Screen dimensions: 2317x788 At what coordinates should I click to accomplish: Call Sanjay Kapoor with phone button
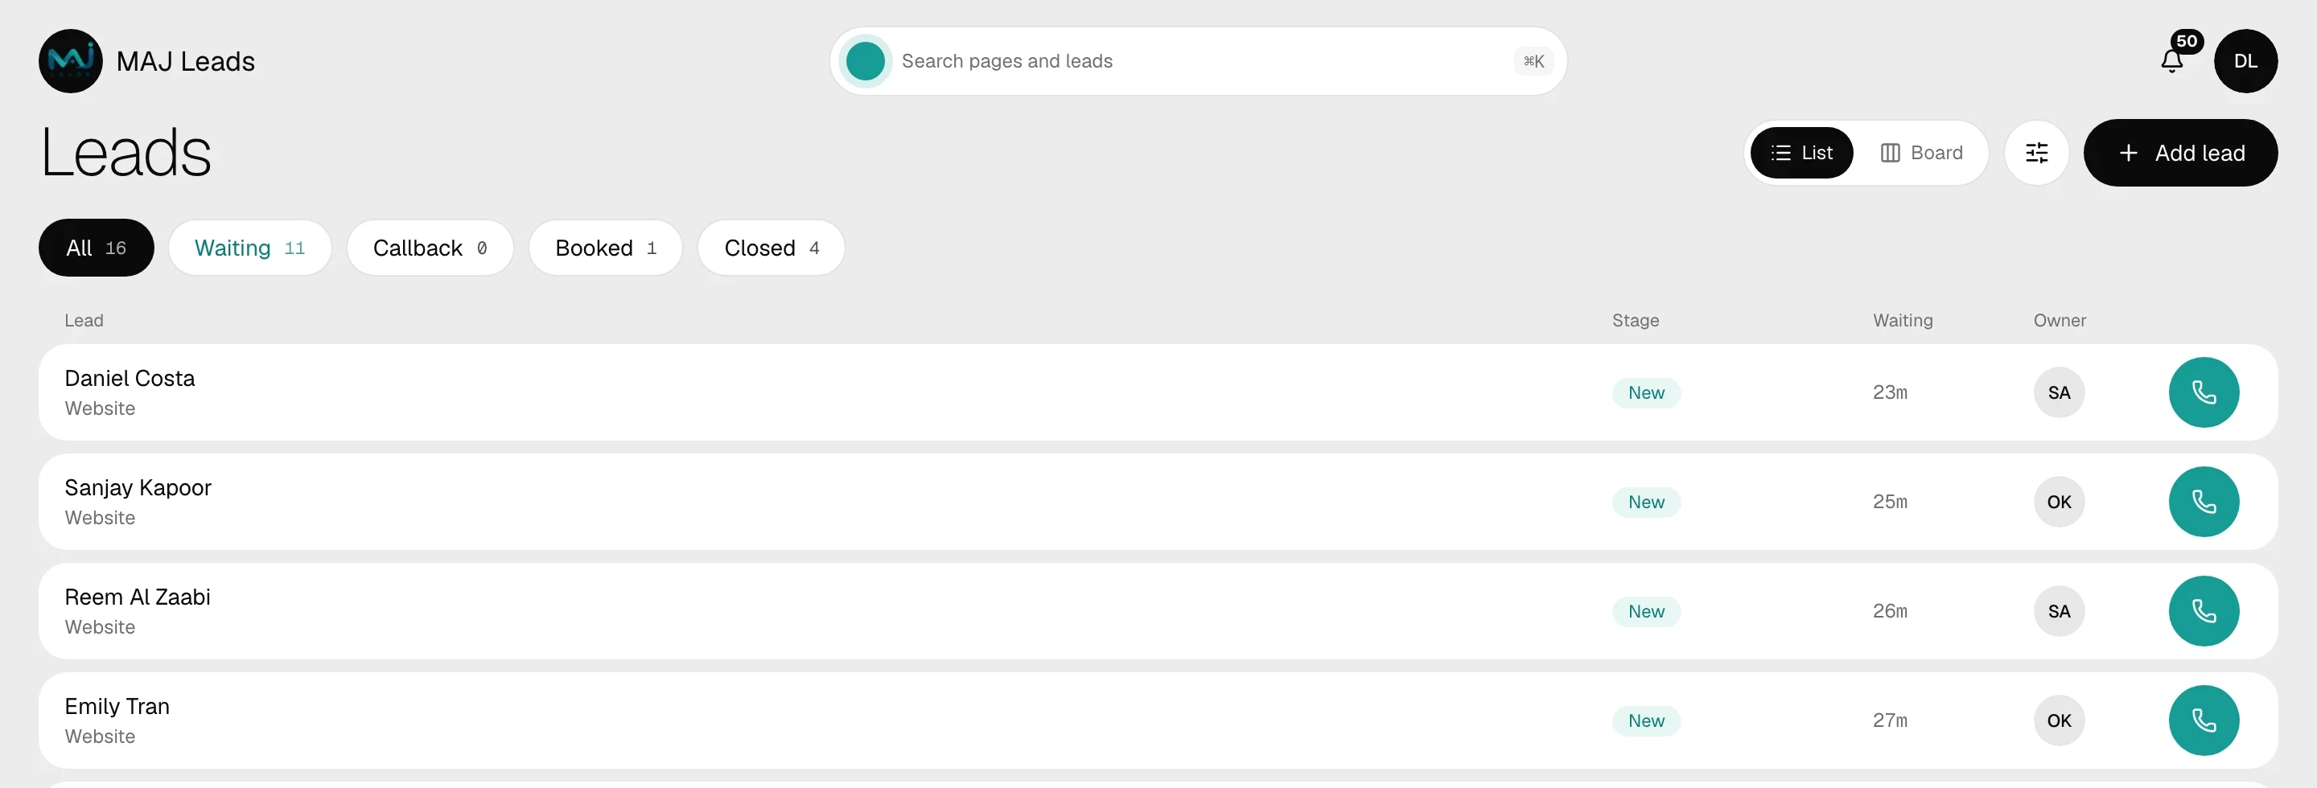click(x=2204, y=502)
